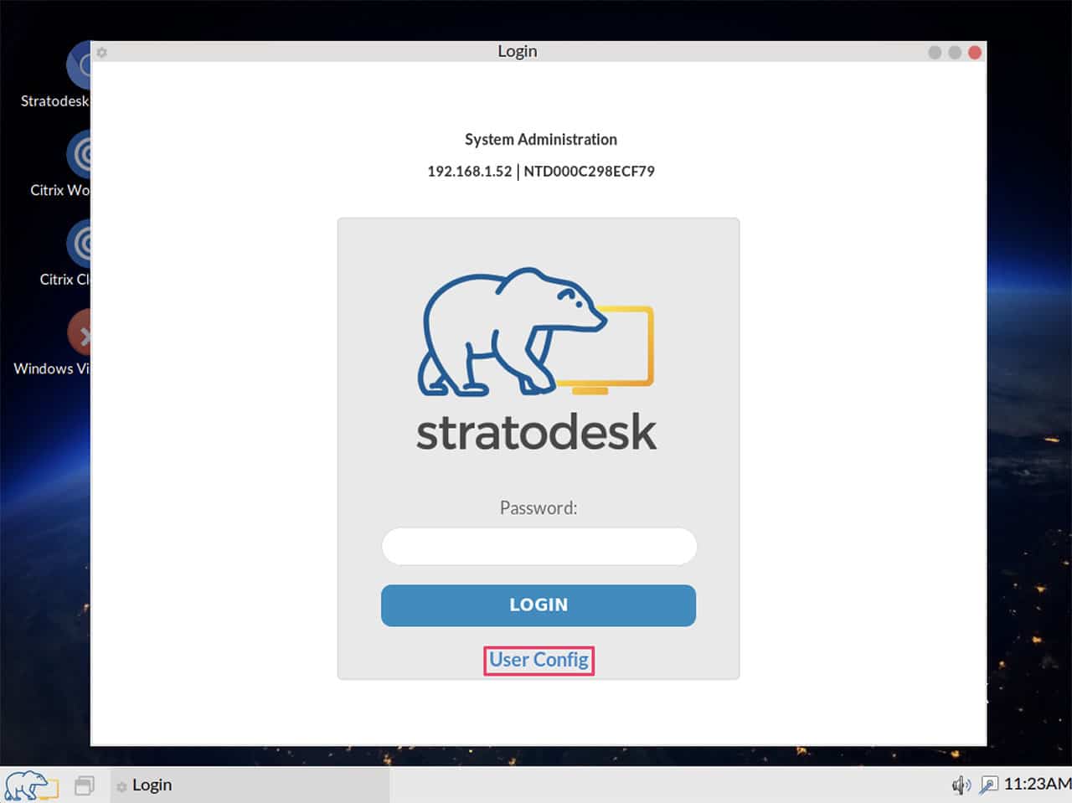Click the blue LOGIN button
Screen dimensions: 1072x803
539,605
